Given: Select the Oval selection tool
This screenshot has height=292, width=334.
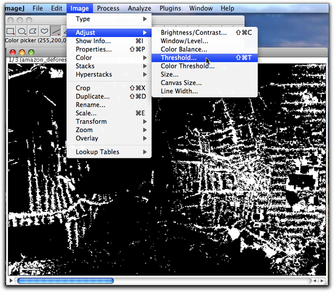Looking at the screenshot, I should (22, 32).
